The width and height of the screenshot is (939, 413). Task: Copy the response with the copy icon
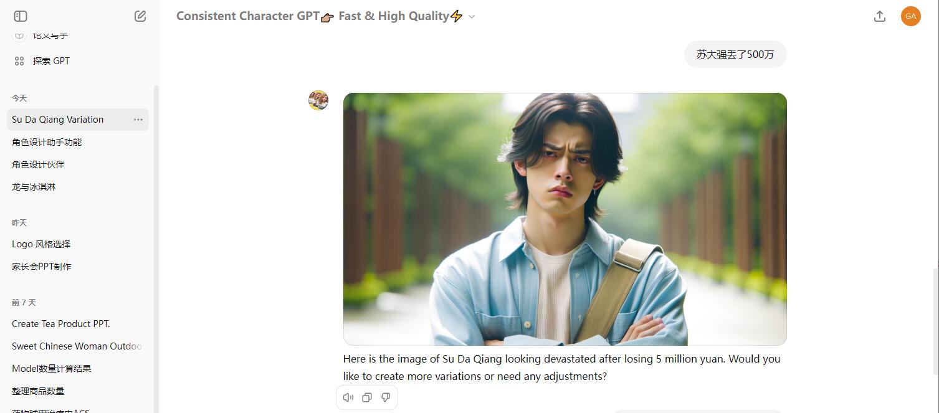click(367, 397)
